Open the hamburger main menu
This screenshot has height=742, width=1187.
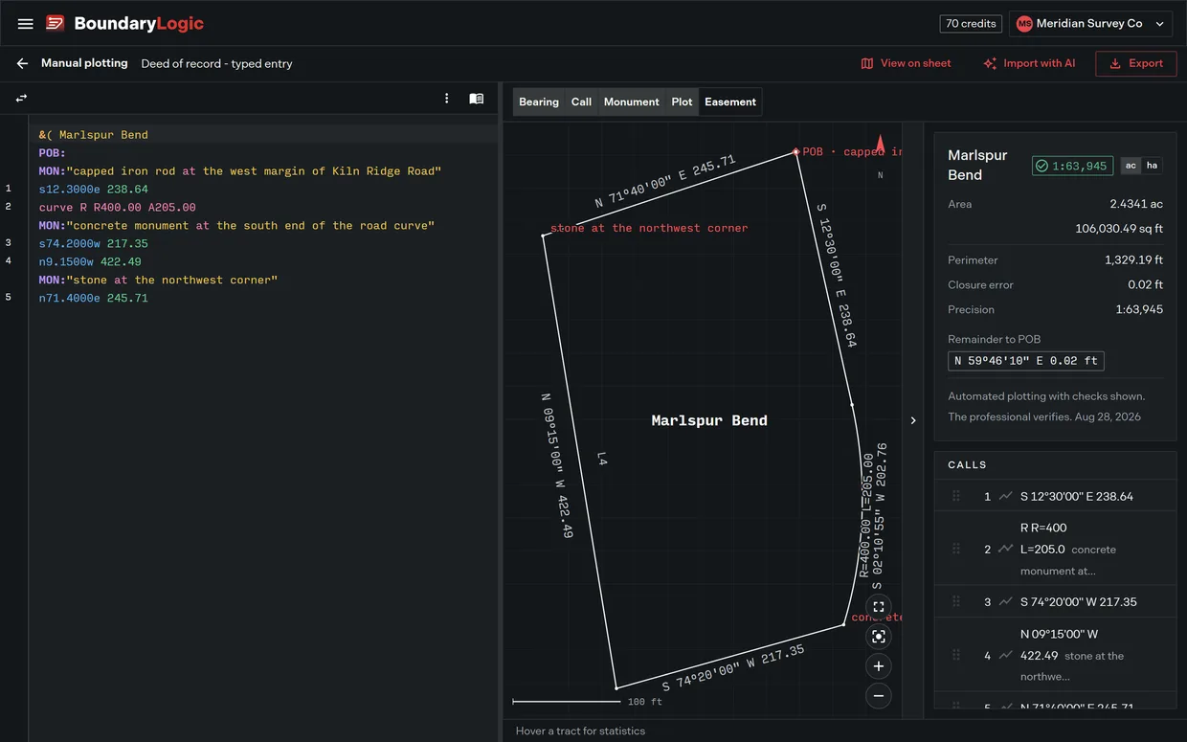click(26, 24)
